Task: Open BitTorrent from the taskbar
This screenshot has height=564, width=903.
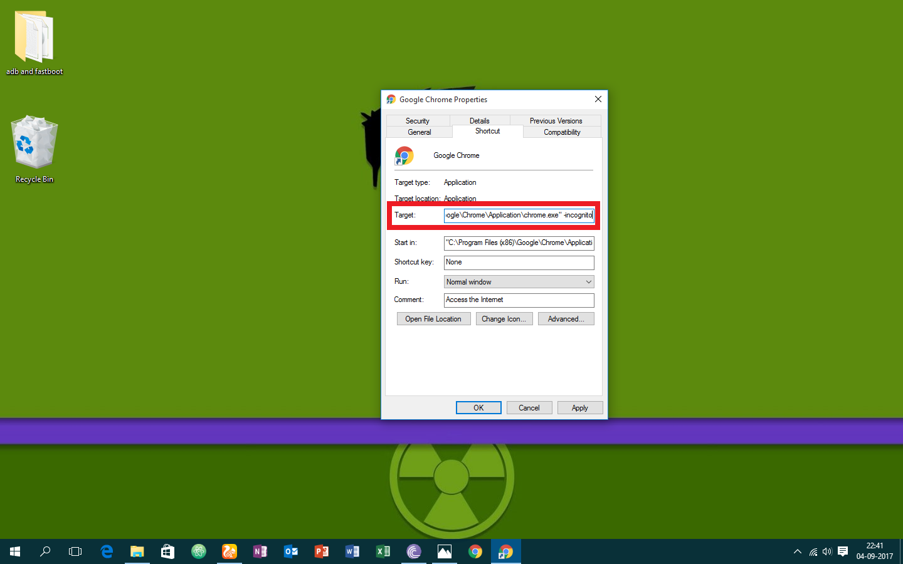Action: point(414,551)
